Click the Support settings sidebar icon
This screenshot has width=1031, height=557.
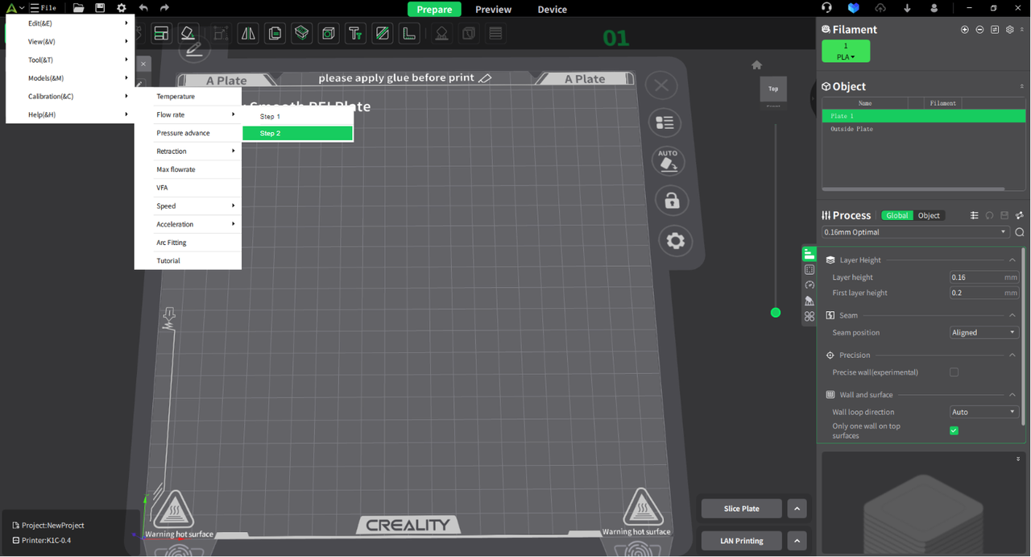(809, 300)
